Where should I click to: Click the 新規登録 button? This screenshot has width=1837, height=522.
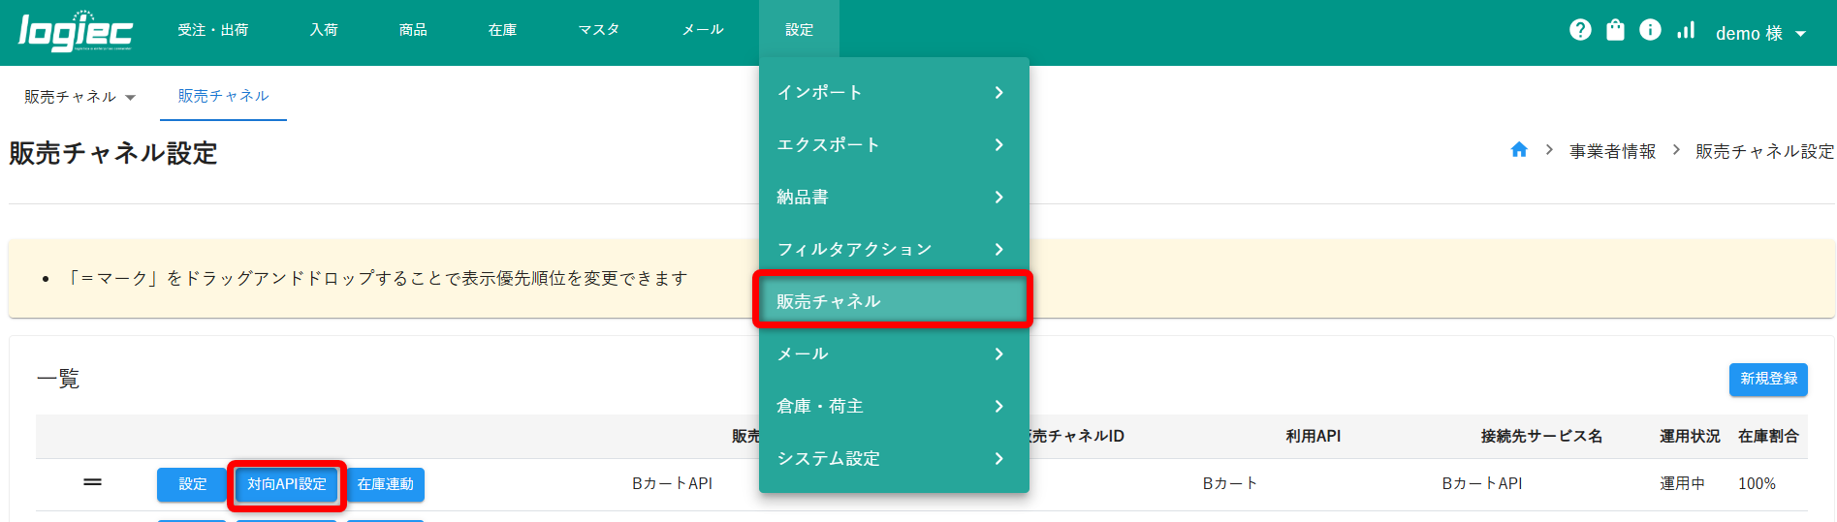pyautogui.click(x=1768, y=379)
